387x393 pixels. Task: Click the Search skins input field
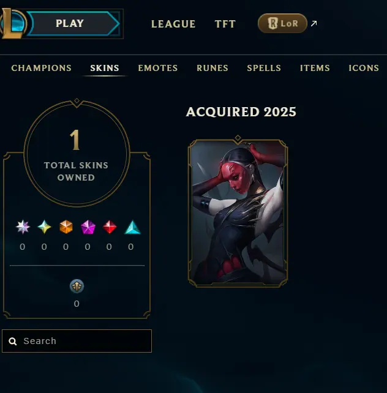(77, 341)
